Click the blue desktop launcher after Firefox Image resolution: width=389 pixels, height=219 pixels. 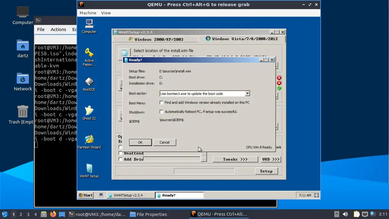(x=62, y=214)
